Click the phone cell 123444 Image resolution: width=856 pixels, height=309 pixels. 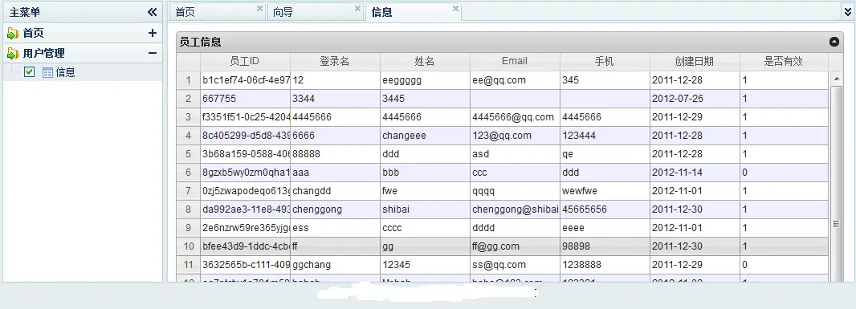[x=605, y=136]
